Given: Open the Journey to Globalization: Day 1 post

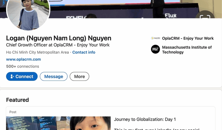Looking at the screenshot, I should coord(145,119).
